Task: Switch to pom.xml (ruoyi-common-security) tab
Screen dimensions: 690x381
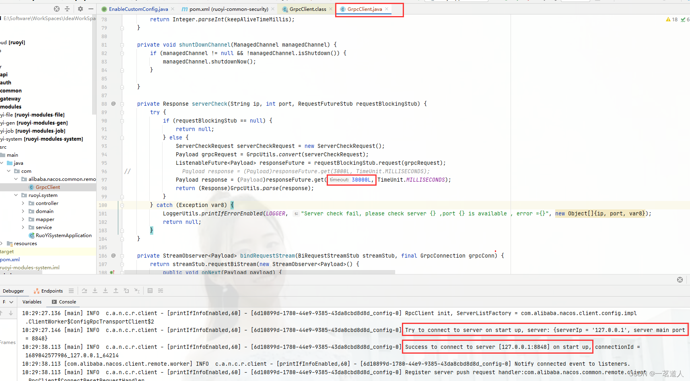Action: [229, 9]
